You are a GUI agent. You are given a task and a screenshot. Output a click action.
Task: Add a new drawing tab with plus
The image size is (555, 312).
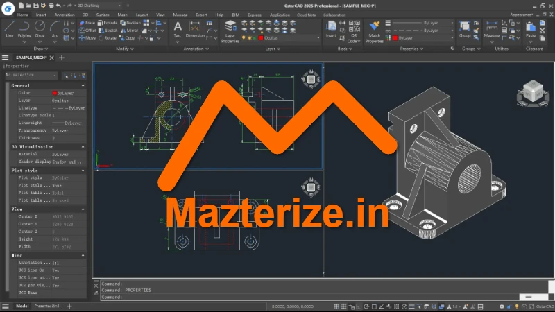pyautogui.click(x=62, y=58)
